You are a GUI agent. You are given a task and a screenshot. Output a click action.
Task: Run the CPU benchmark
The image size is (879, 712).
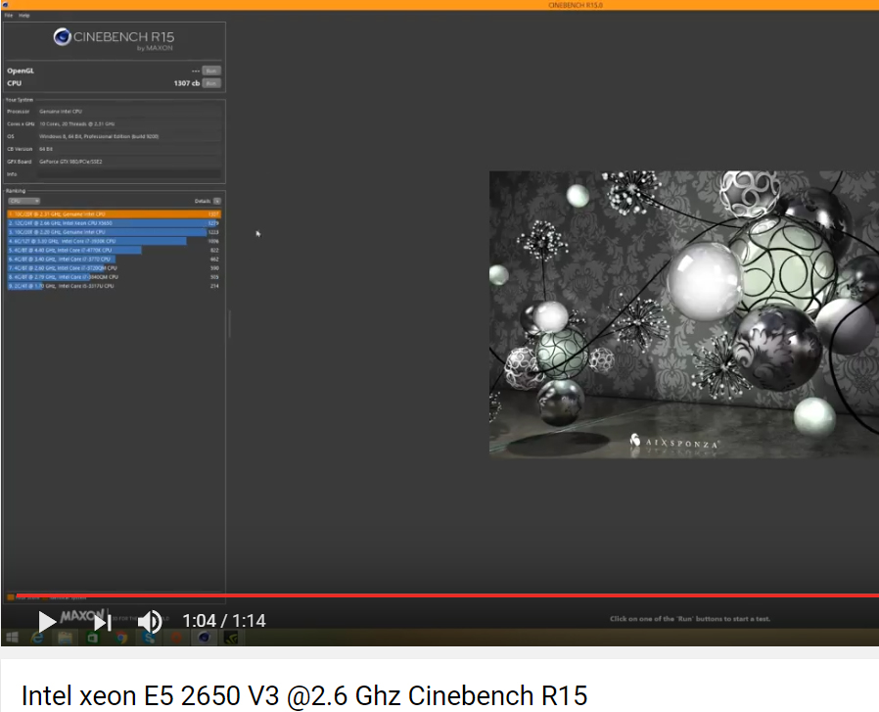point(211,83)
